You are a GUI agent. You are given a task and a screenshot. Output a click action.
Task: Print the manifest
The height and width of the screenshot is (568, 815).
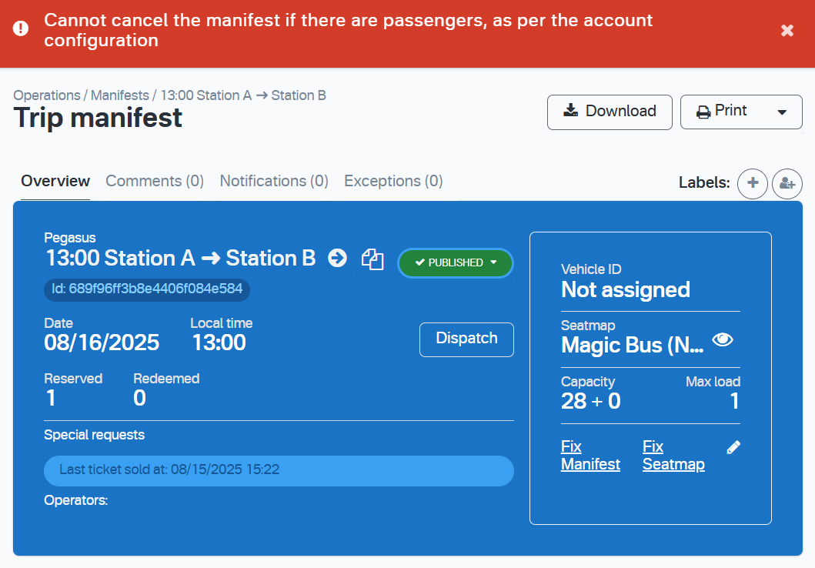(722, 111)
